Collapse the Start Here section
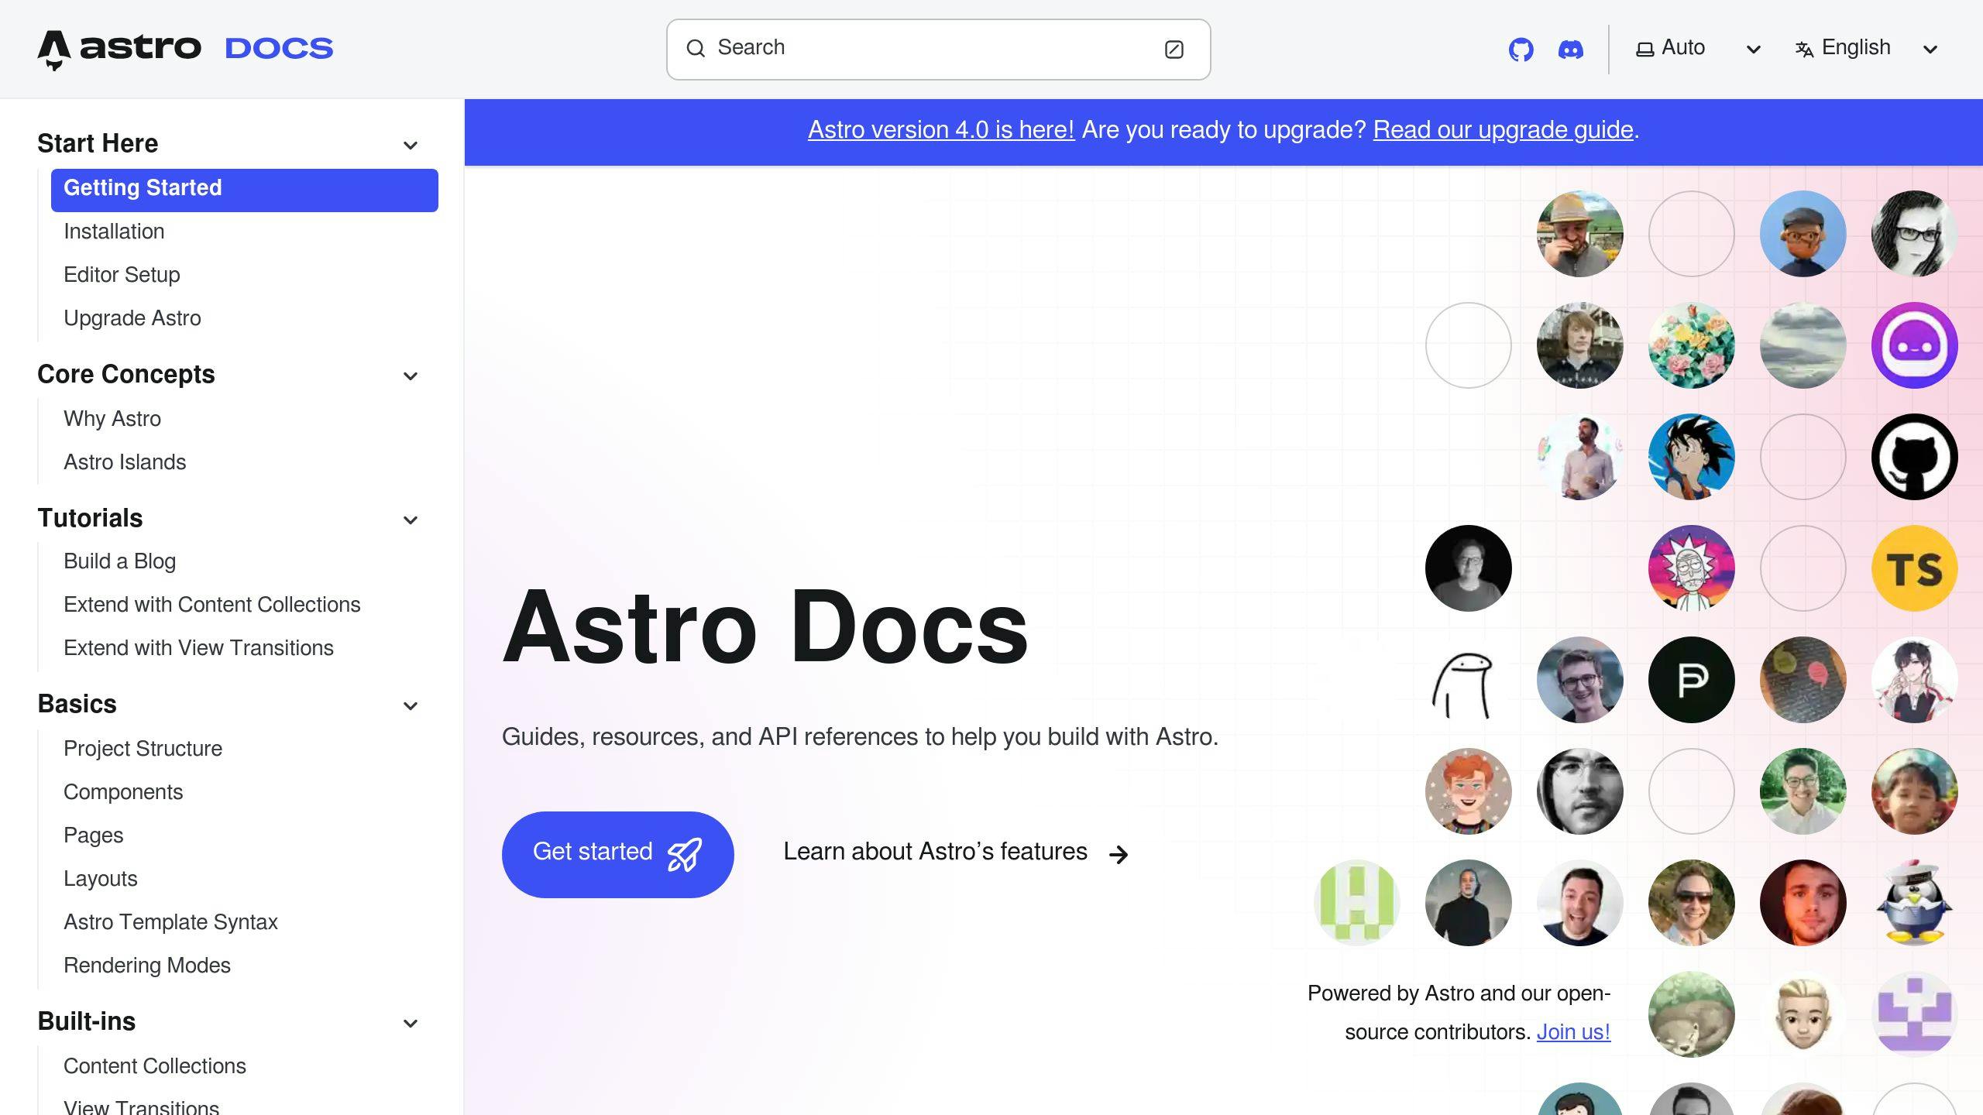This screenshot has height=1115, width=1983. (411, 146)
